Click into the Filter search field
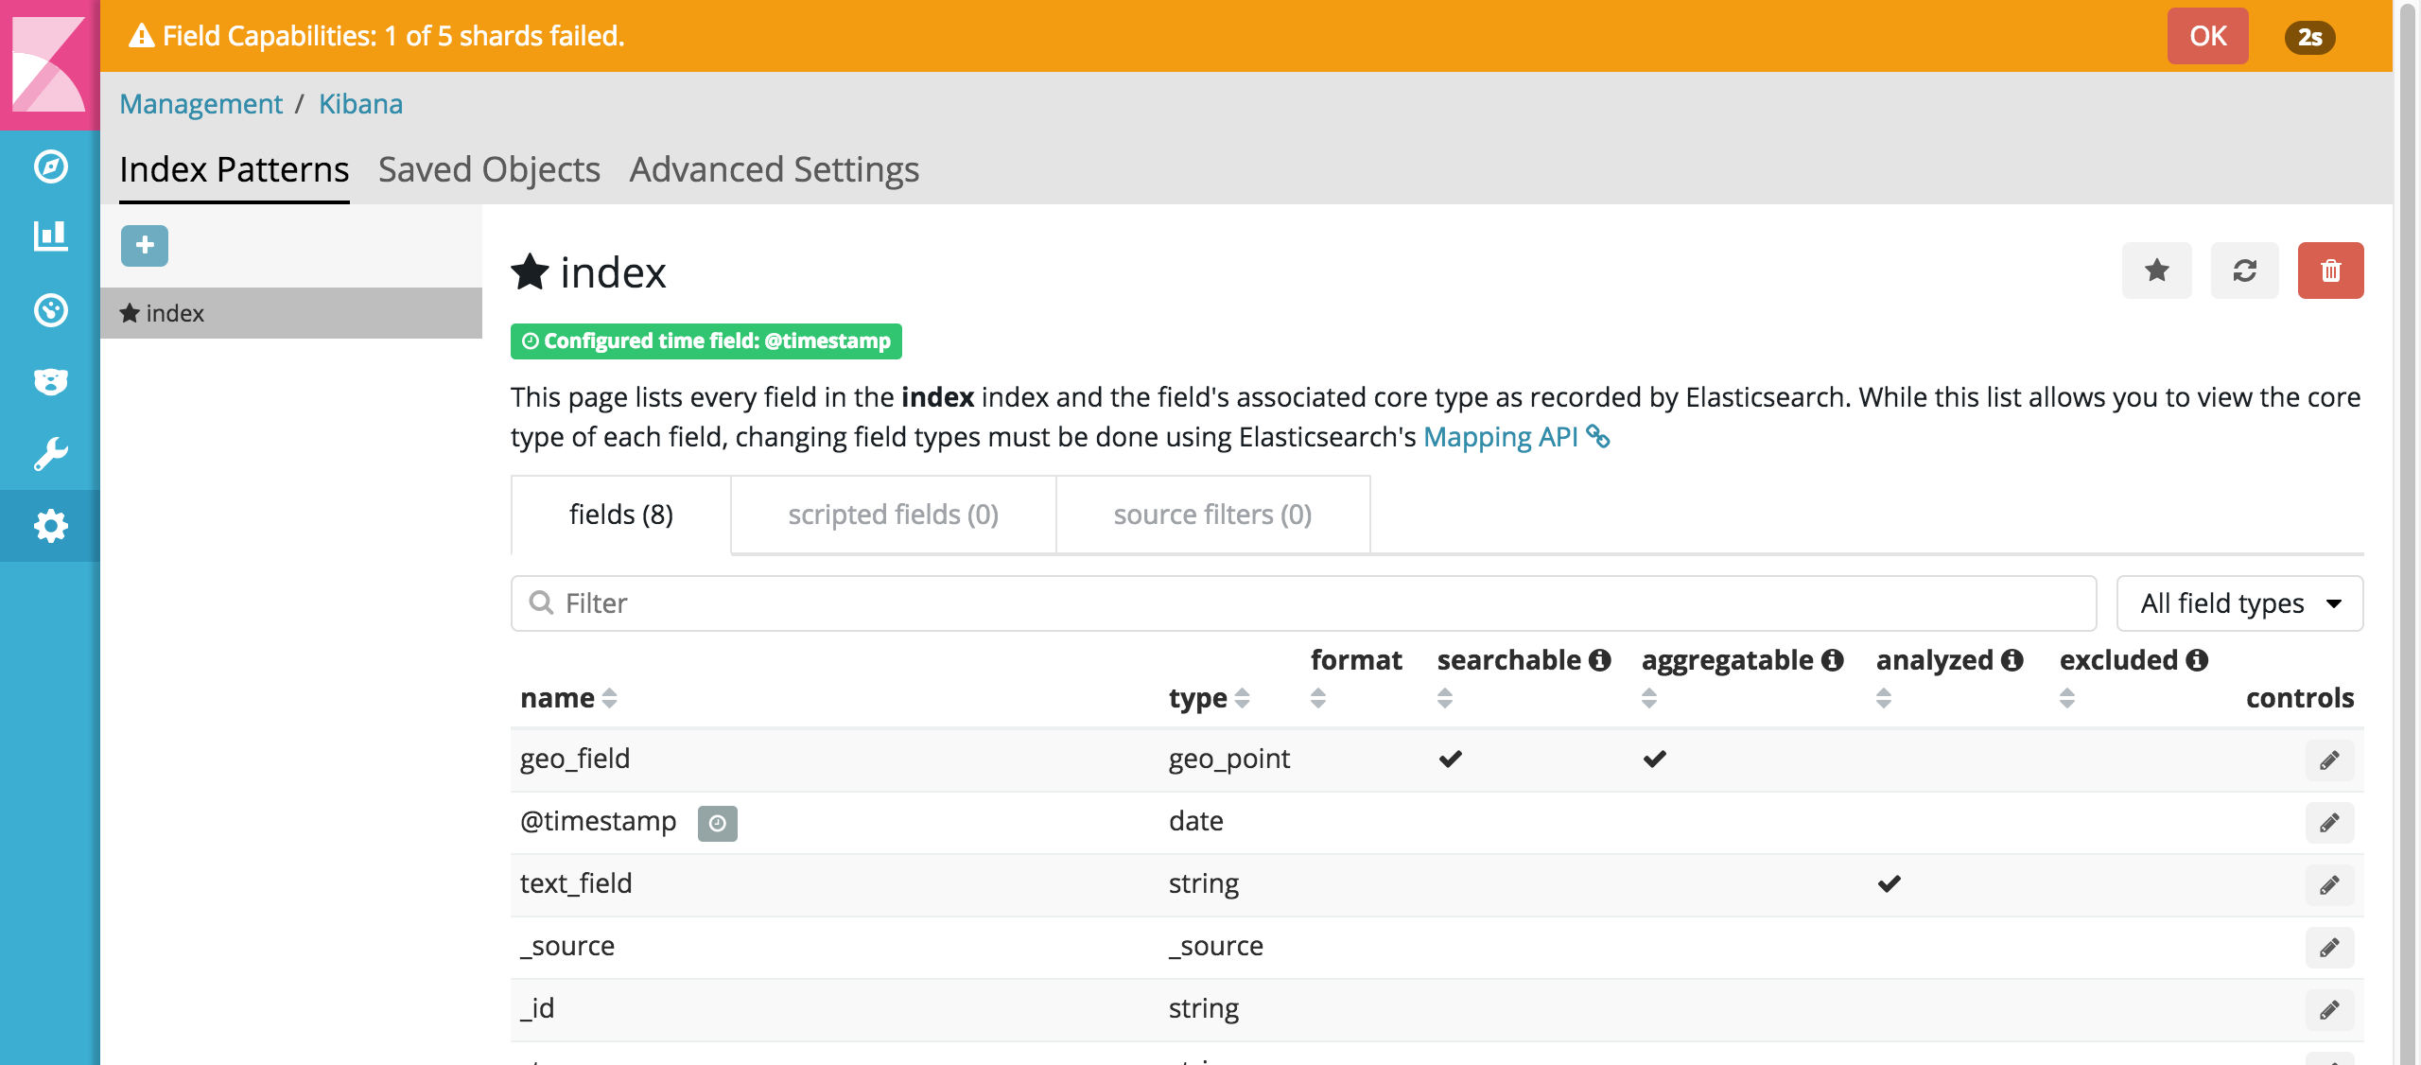 coord(1305,603)
